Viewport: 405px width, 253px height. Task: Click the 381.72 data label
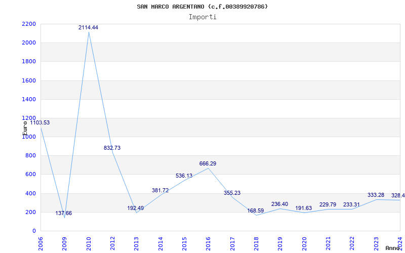160,191
